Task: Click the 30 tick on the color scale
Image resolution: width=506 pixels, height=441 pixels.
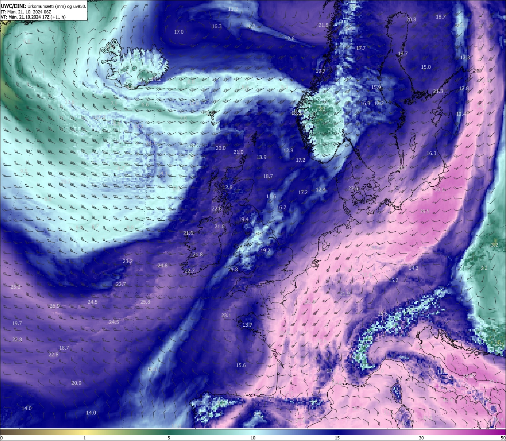Action: coord(421,438)
